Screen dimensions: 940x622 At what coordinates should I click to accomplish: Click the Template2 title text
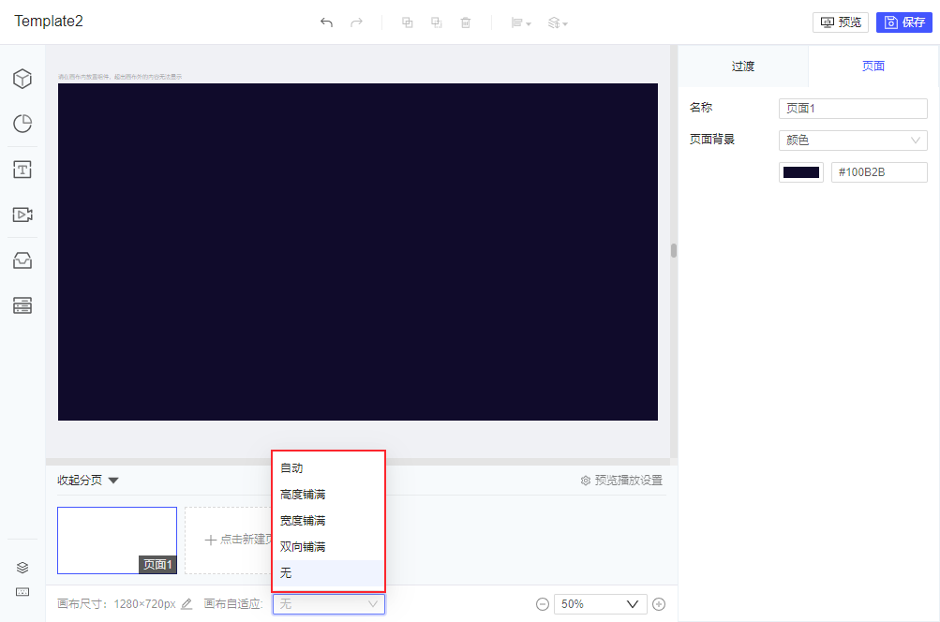pos(49,21)
